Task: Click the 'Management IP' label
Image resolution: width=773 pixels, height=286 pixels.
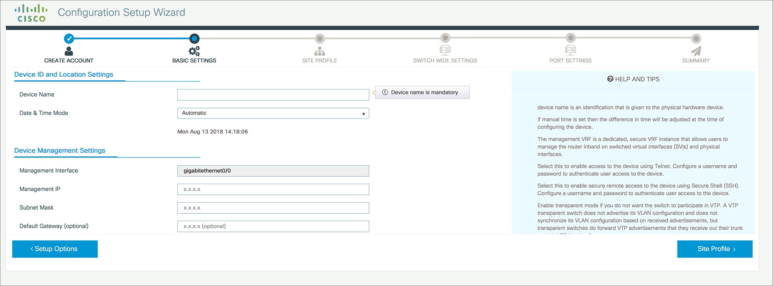Action: (40, 189)
